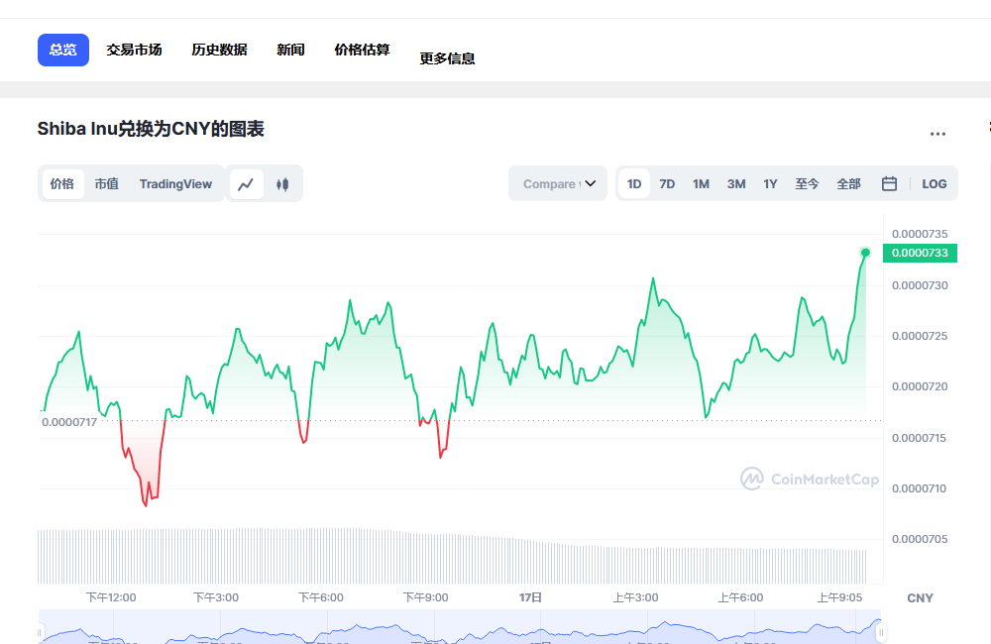The height and width of the screenshot is (644, 991).
Task: Click the three-dot more options icon
Action: pos(937,134)
